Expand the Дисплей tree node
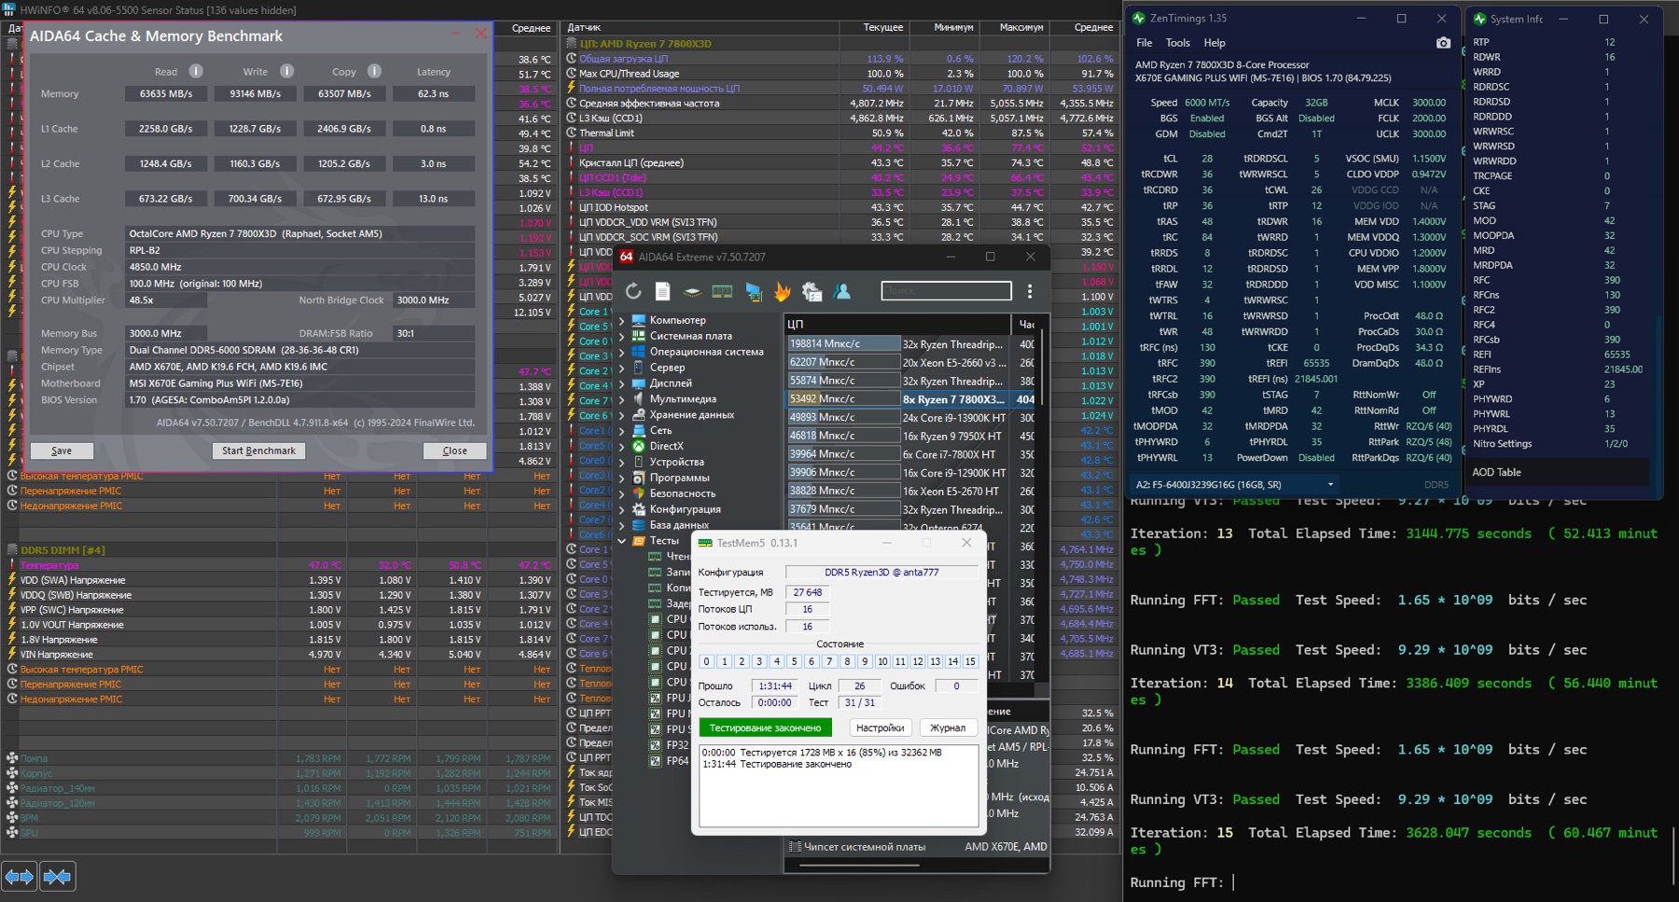Viewport: 1679px width, 902px height. [x=622, y=383]
